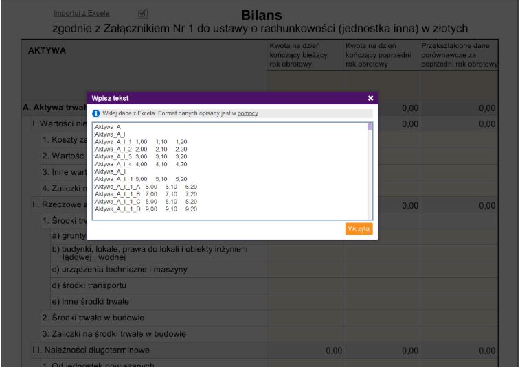The image size is (520, 367).
Task: Select row b) budynki, lokale, prawa do lokali
Action: click(150, 252)
